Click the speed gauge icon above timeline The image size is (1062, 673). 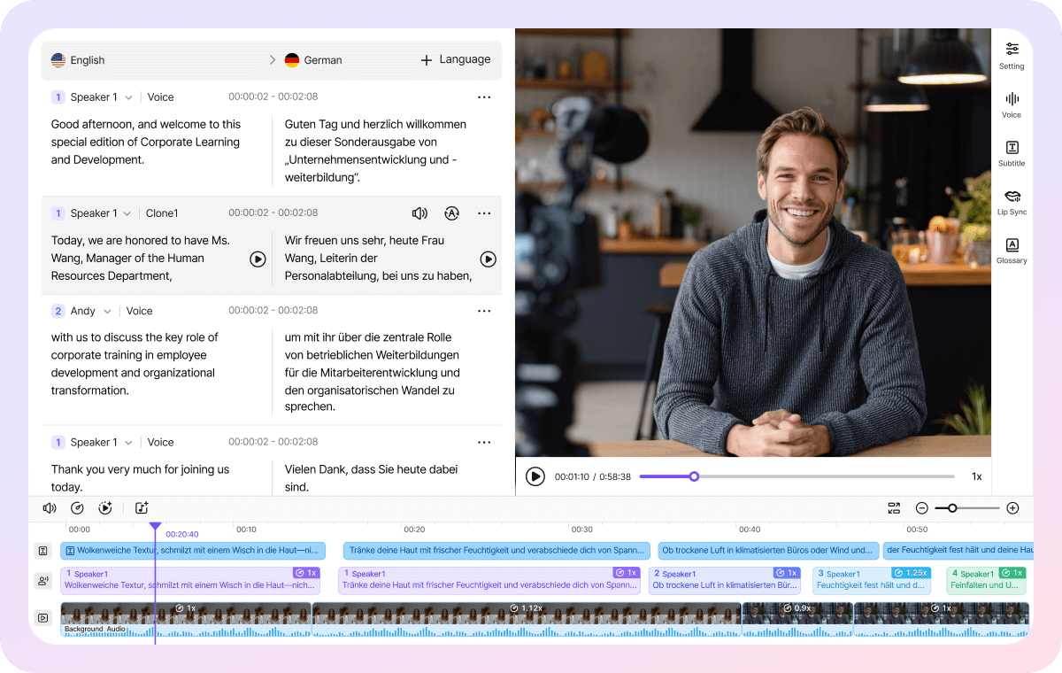[x=78, y=508]
